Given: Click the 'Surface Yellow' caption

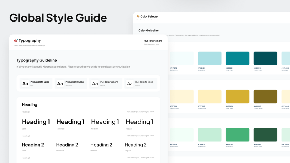Looking at the screenshot, I should pyautogui.click(x=174, y=108).
